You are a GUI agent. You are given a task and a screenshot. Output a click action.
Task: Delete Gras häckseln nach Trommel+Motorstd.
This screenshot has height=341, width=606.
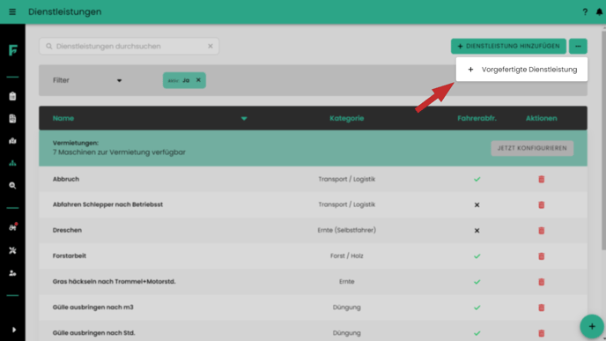pos(541,282)
